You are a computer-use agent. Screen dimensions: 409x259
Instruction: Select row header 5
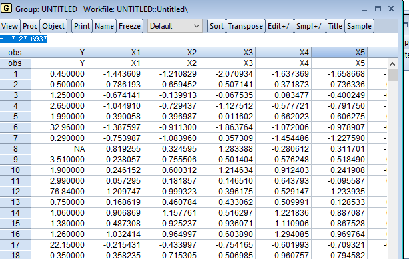[15, 116]
